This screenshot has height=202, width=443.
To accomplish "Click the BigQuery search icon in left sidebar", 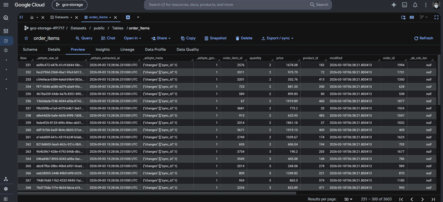I will 6,18.
